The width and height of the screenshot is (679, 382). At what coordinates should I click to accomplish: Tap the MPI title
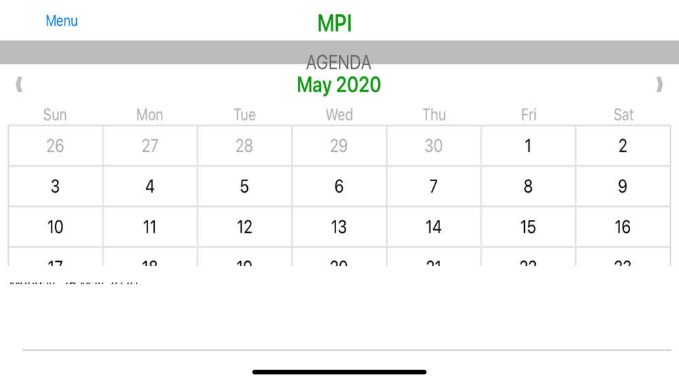(x=334, y=23)
